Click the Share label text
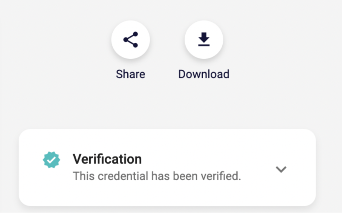The image size is (342, 213). [131, 74]
